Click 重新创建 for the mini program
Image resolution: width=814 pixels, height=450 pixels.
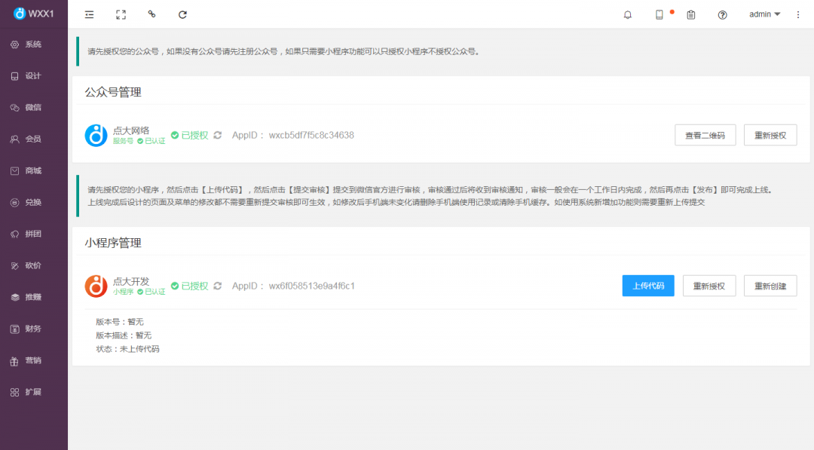770,286
